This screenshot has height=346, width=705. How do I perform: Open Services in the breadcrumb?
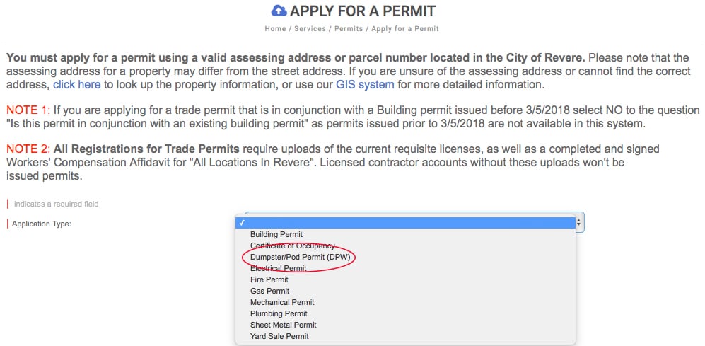tap(310, 29)
